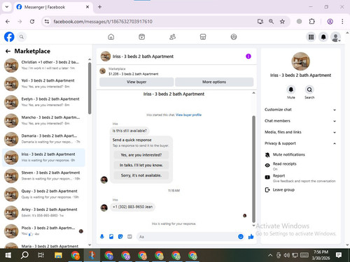
Task: Click the browser zoom magnifier icon
Action: 271,22
